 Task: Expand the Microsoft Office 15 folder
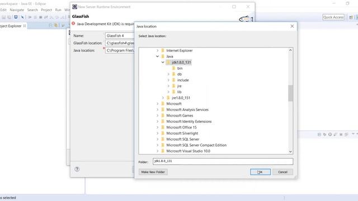[x=157, y=127]
